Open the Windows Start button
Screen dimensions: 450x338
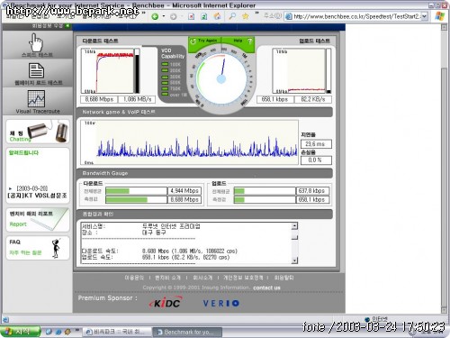click(20, 332)
